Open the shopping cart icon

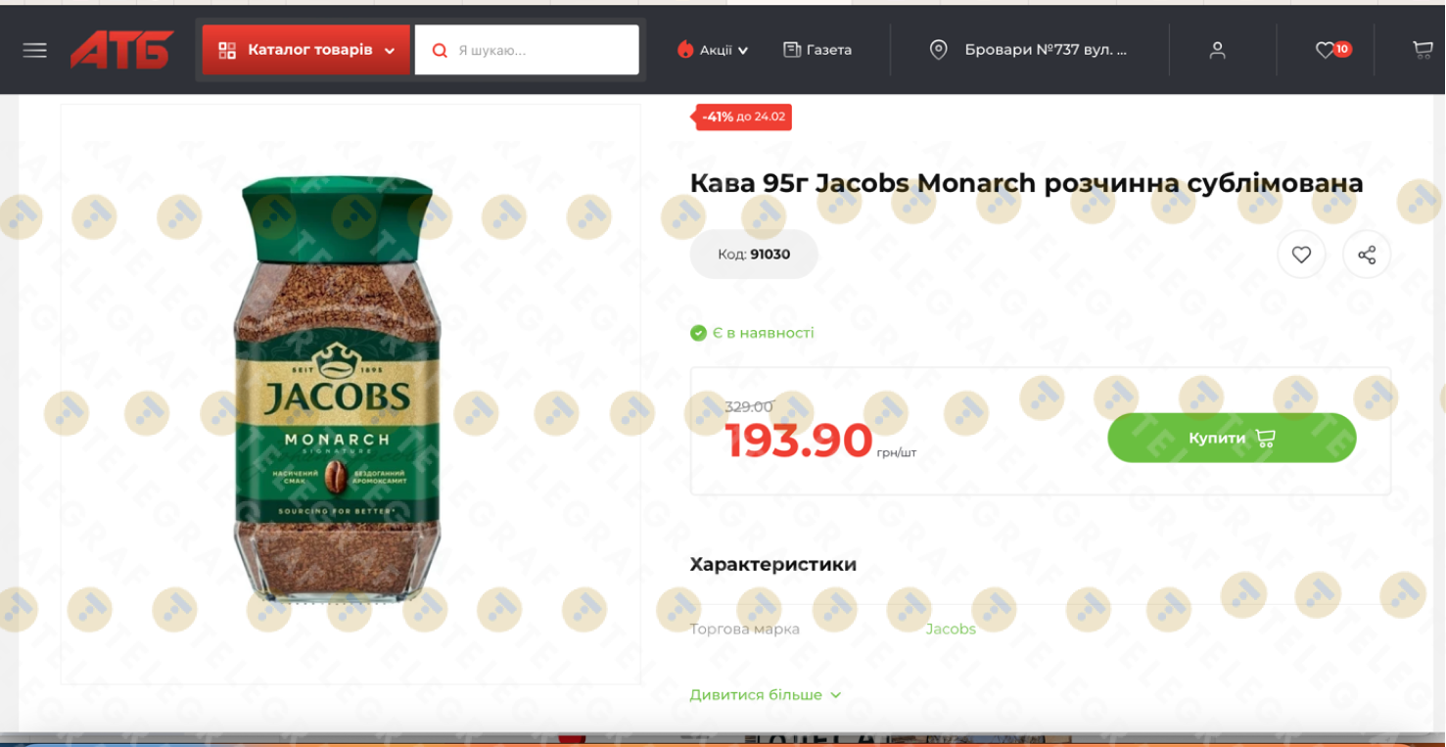(1423, 50)
